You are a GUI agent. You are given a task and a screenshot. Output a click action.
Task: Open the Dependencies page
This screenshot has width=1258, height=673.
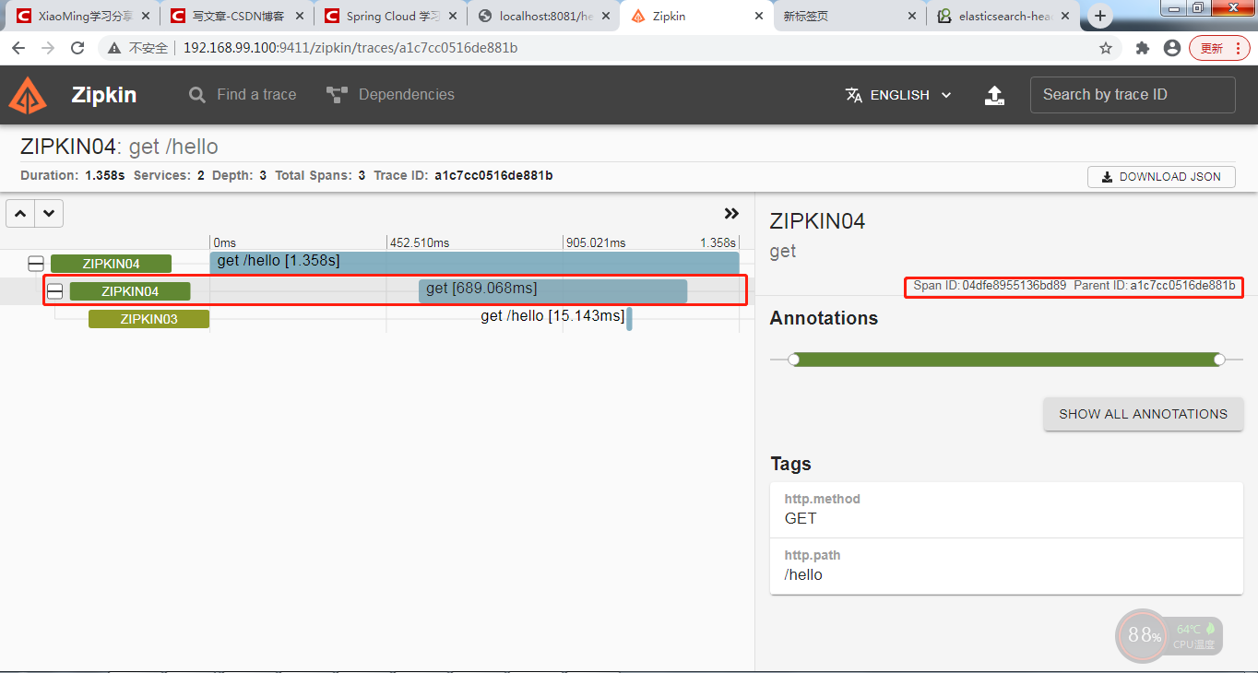tap(390, 95)
